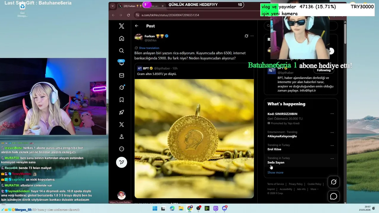Open Chrome from the taskbar
Screen dimensions: 379x213
(190, 209)
